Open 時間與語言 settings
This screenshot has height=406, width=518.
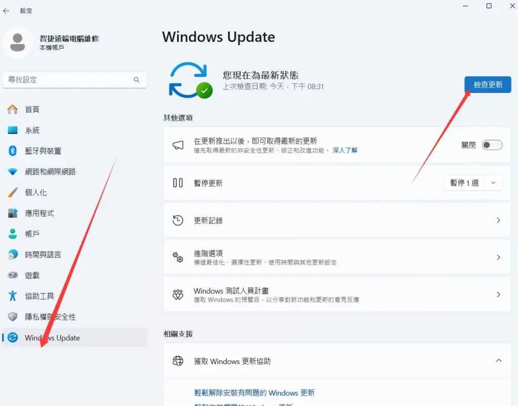74,254
